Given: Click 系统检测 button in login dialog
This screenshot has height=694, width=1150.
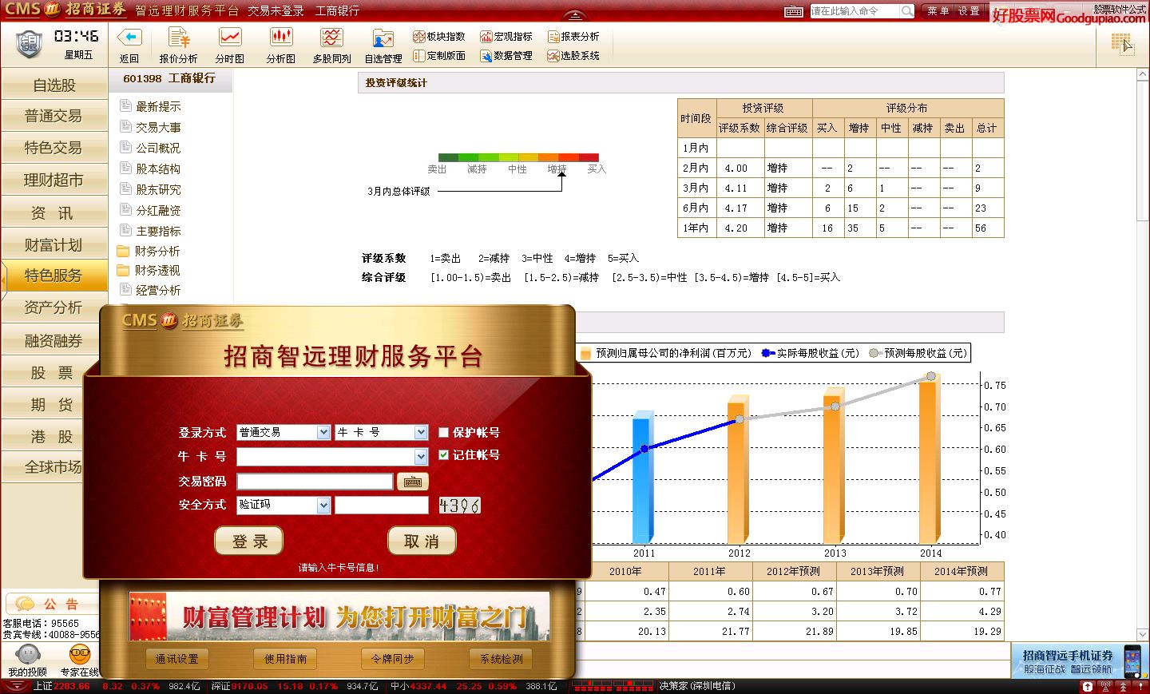Looking at the screenshot, I should [502, 659].
